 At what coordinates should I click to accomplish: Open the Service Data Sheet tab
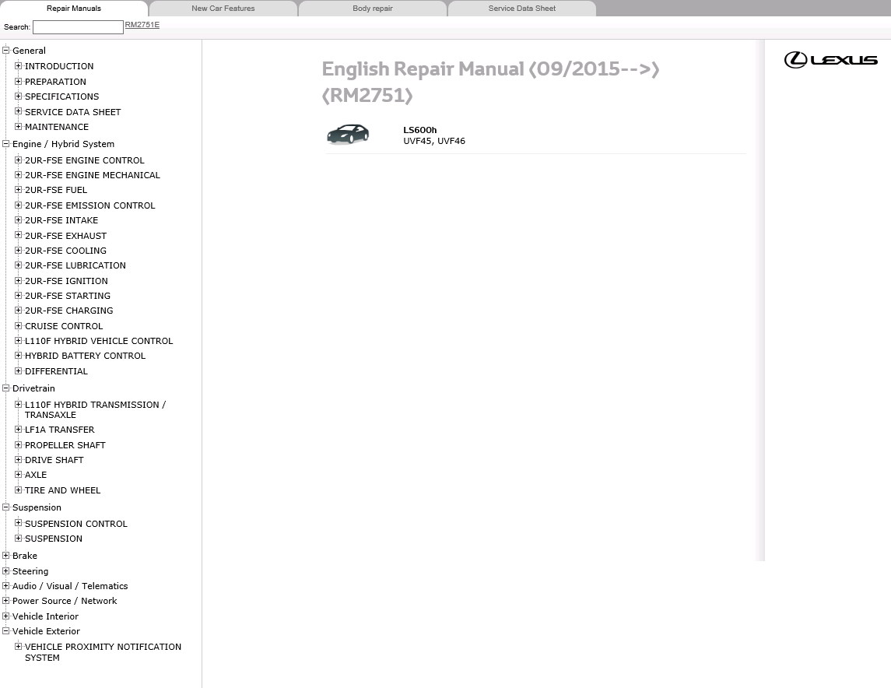pos(521,9)
